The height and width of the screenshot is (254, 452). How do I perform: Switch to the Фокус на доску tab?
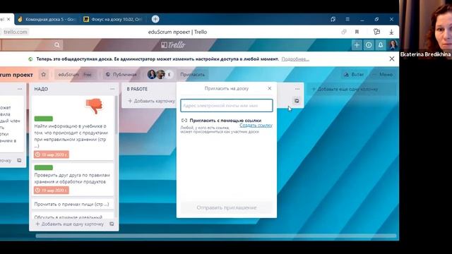113,19
